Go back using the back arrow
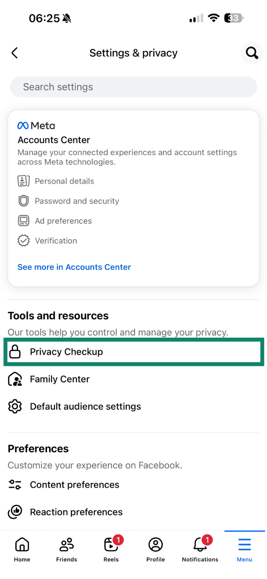This screenshot has width=267, height=579. click(x=14, y=53)
